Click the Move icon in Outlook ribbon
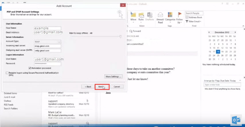The width and height of the screenshot is (245, 127). tap(133, 15)
